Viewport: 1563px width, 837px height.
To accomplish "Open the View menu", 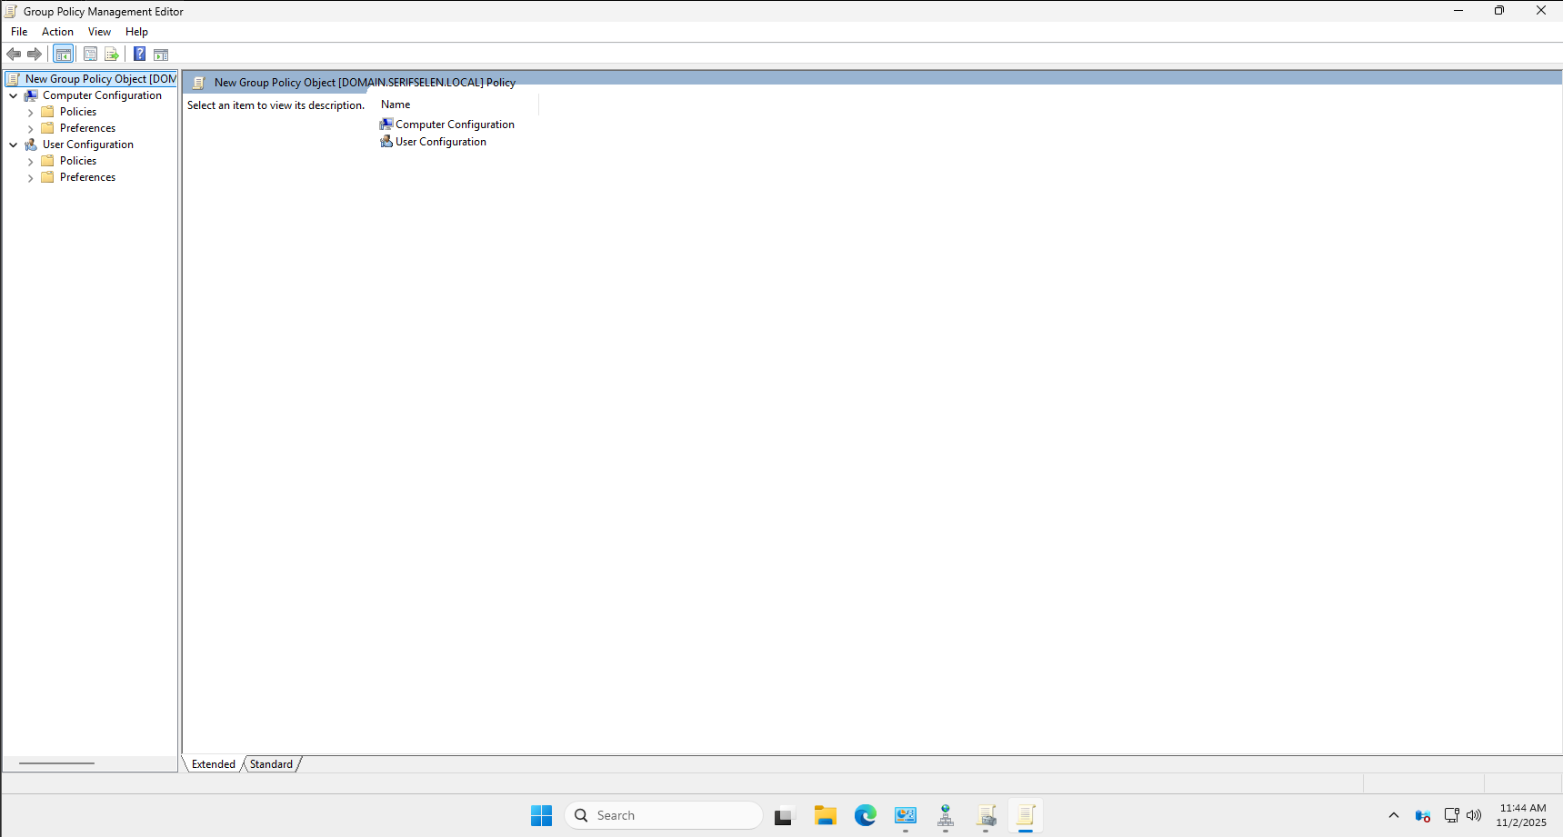I will (99, 32).
